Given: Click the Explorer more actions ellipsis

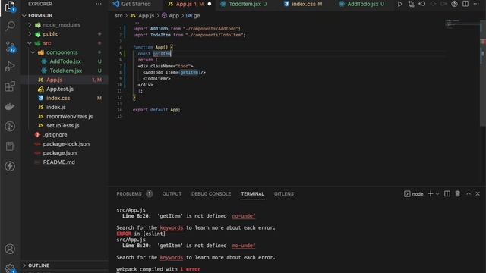Looking at the screenshot, I should (x=99, y=4).
